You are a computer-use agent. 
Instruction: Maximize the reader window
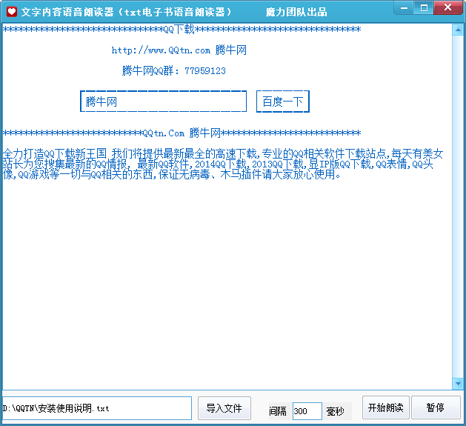(x=425, y=8)
